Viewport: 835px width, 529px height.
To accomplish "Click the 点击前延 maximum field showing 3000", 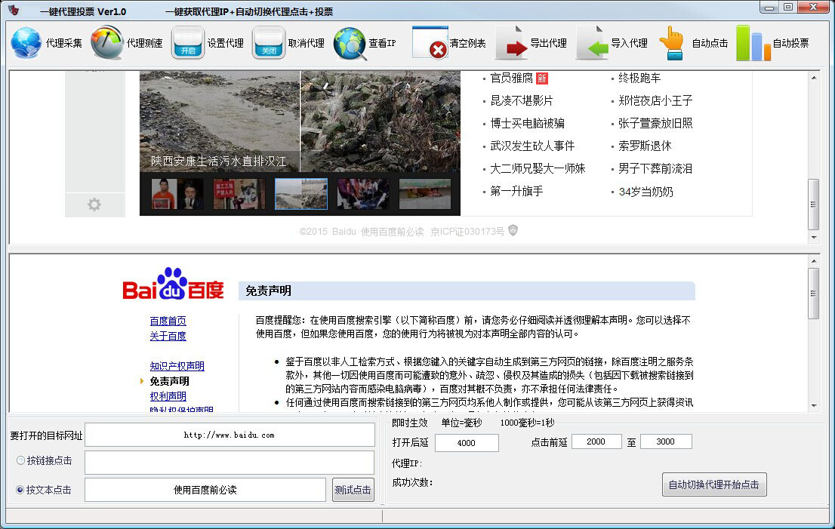I will [x=666, y=441].
